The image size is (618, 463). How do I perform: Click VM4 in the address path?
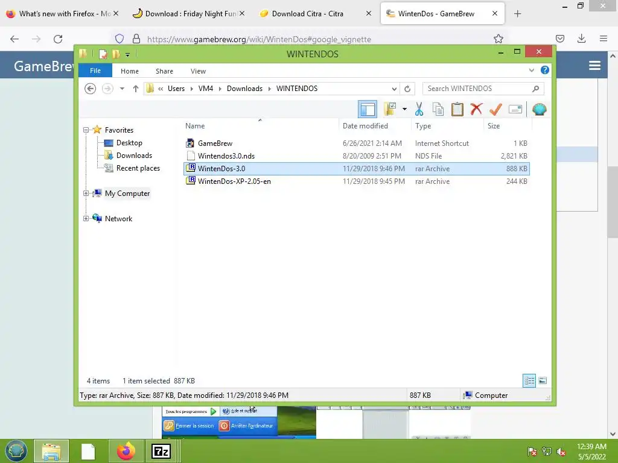pyautogui.click(x=206, y=89)
